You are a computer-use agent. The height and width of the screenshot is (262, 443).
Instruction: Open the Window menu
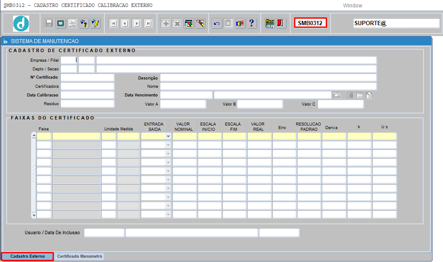[352, 5]
